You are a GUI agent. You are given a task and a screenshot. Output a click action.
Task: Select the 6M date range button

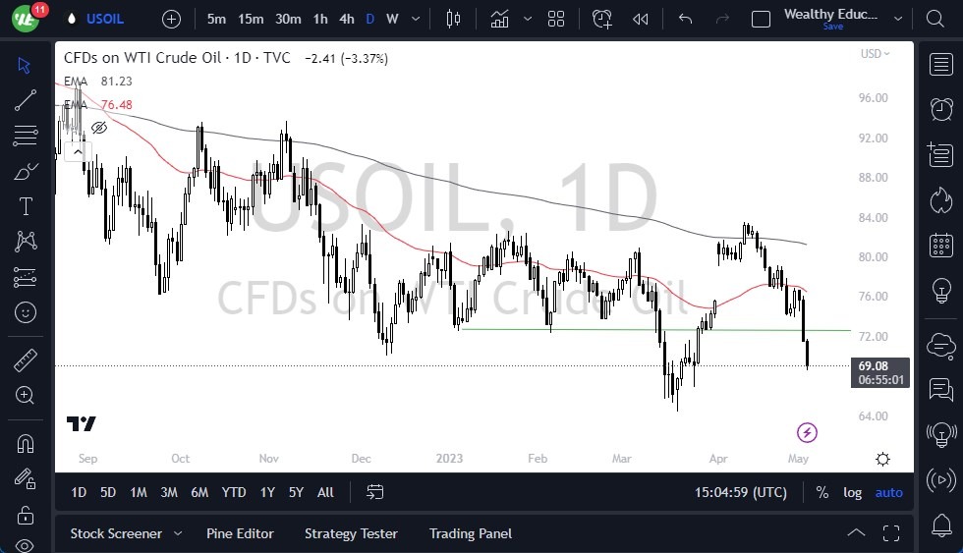click(199, 492)
